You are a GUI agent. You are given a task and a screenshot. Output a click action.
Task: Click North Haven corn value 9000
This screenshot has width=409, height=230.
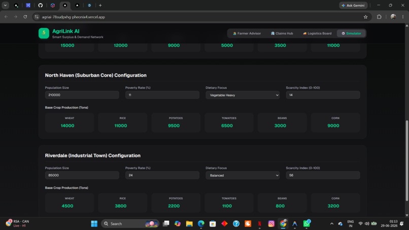point(333,125)
